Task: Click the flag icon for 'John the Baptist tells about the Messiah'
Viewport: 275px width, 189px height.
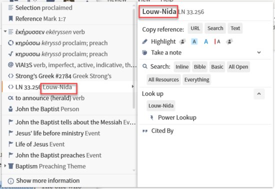Action: pyautogui.click(x=10, y=122)
